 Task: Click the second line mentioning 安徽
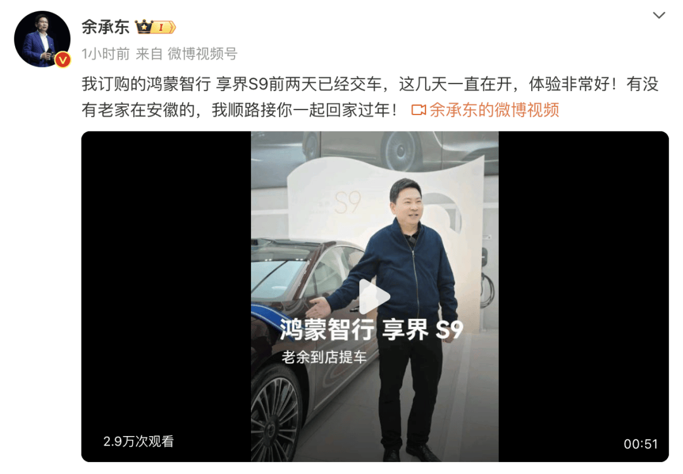pyautogui.click(x=239, y=110)
